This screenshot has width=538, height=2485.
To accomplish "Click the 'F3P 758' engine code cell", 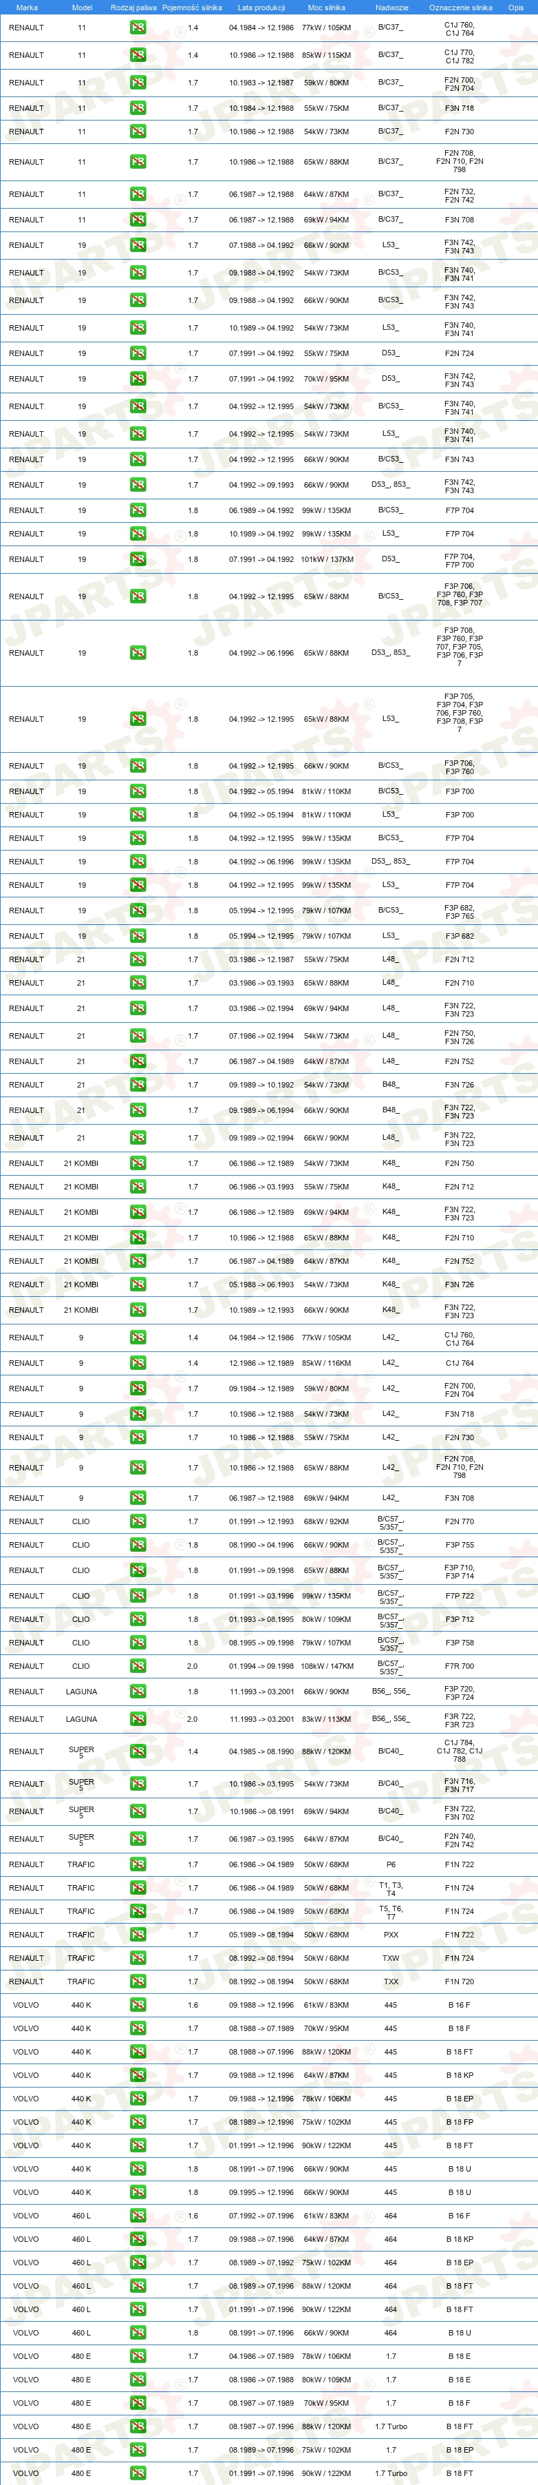I will (459, 1643).
